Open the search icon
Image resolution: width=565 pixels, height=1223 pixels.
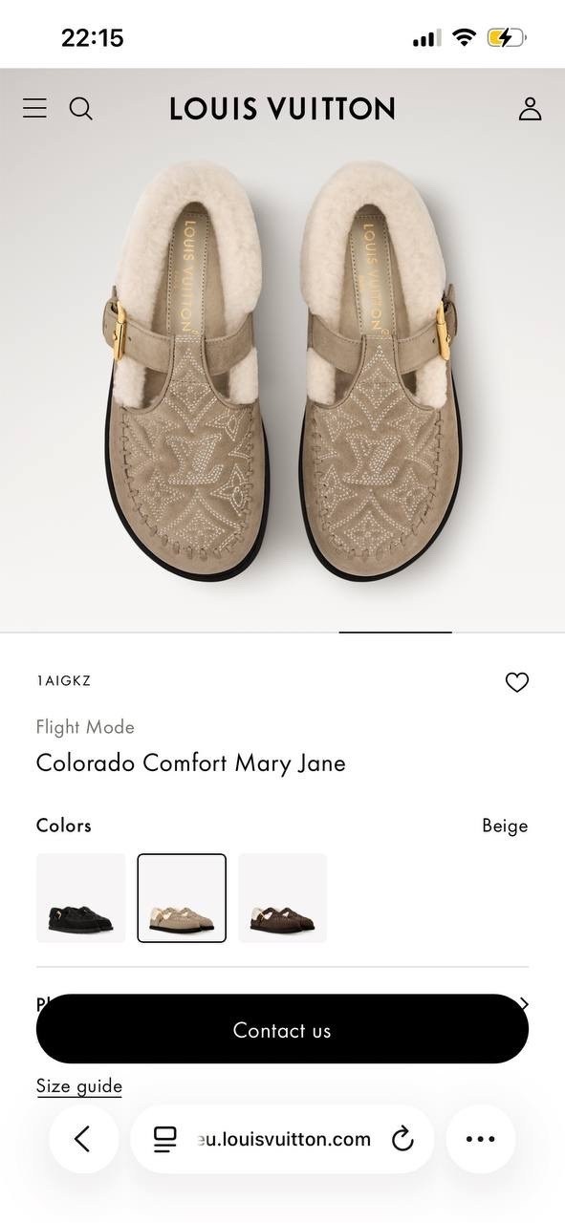coord(81,108)
